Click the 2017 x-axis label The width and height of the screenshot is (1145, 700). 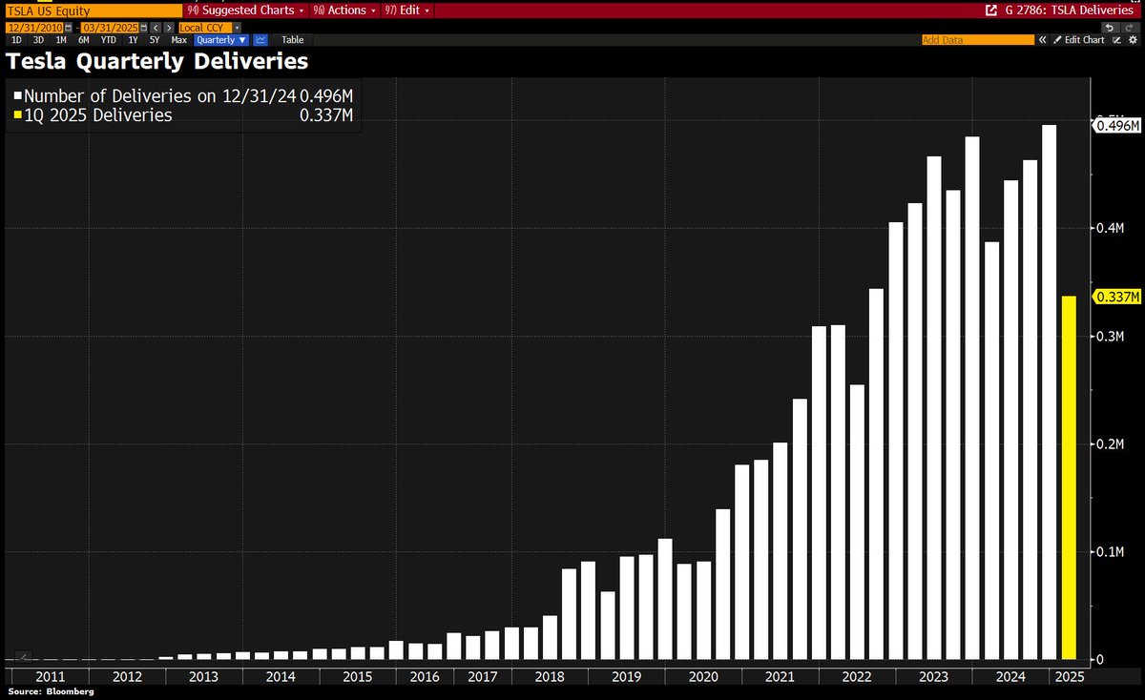click(482, 676)
